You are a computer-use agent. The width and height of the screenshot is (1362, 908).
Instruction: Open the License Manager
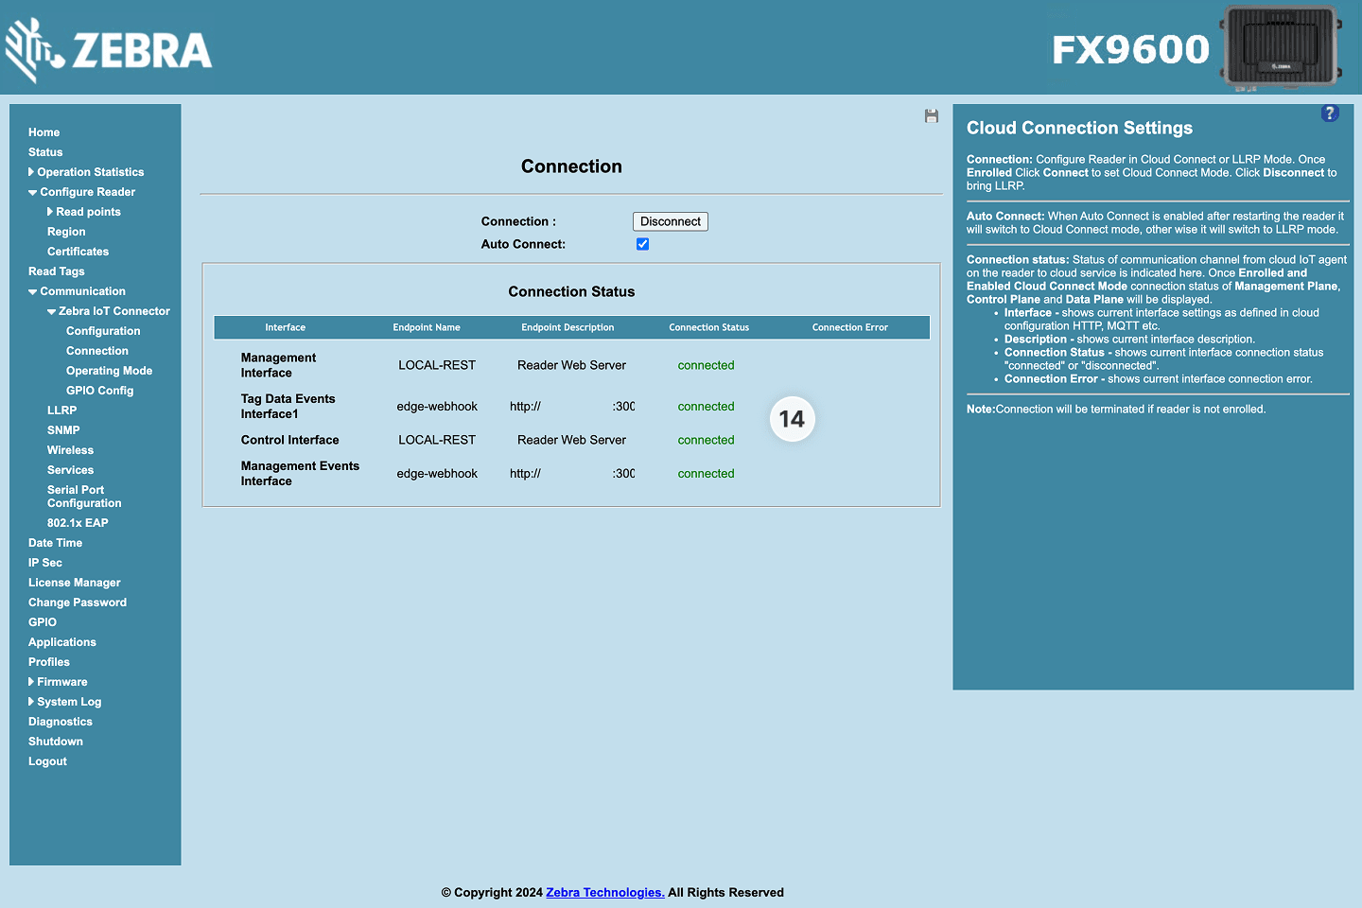point(75,583)
